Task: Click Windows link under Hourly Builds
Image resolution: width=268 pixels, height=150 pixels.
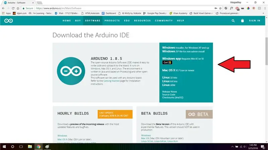Action: pyautogui.click(x=62, y=136)
